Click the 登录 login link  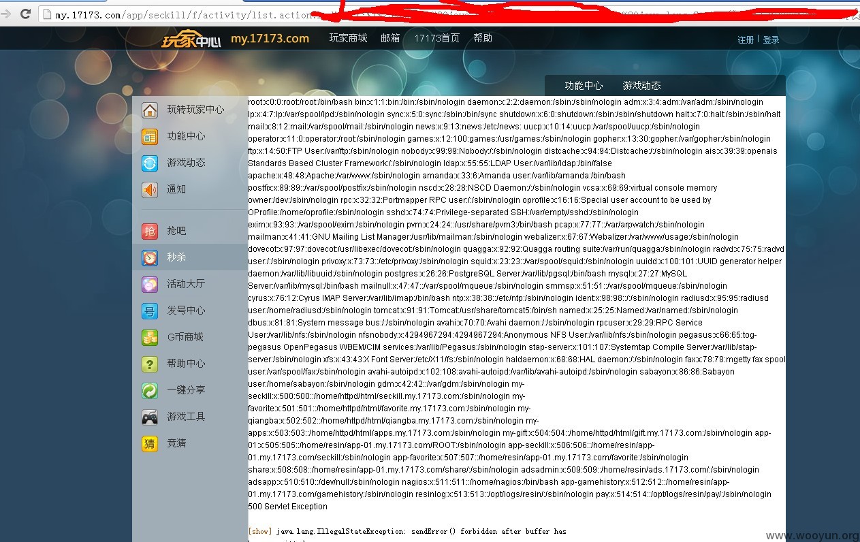(771, 40)
